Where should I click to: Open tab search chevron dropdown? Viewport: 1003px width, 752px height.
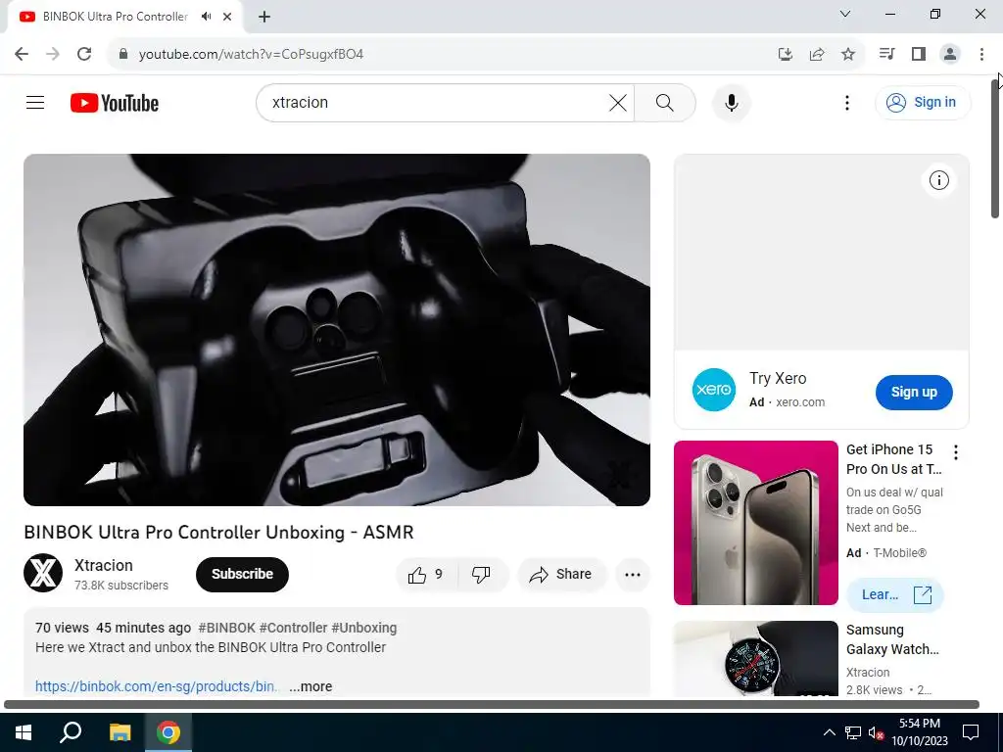point(845,14)
